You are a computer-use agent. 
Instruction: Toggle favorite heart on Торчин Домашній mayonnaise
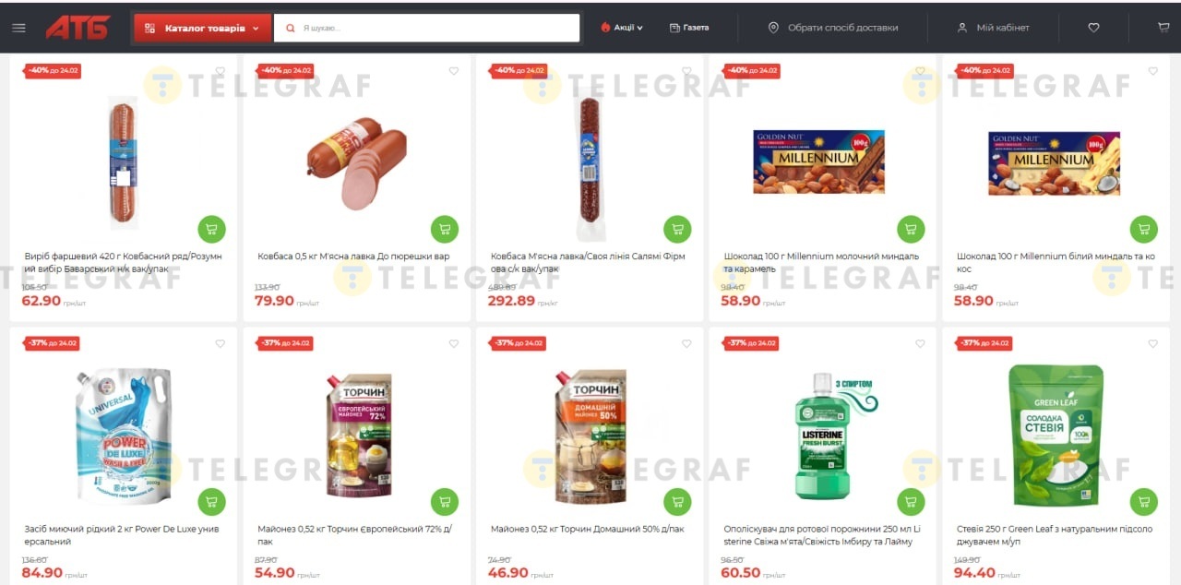686,344
